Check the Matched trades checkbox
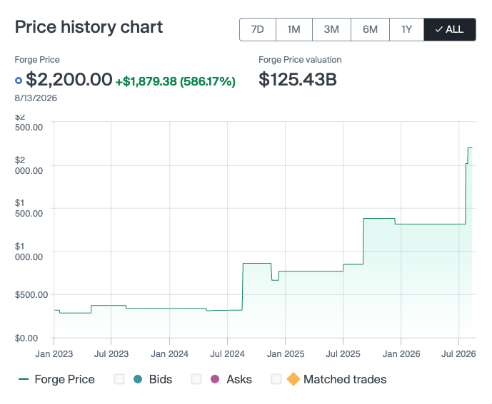Viewport: 492px width, 404px height. point(276,379)
